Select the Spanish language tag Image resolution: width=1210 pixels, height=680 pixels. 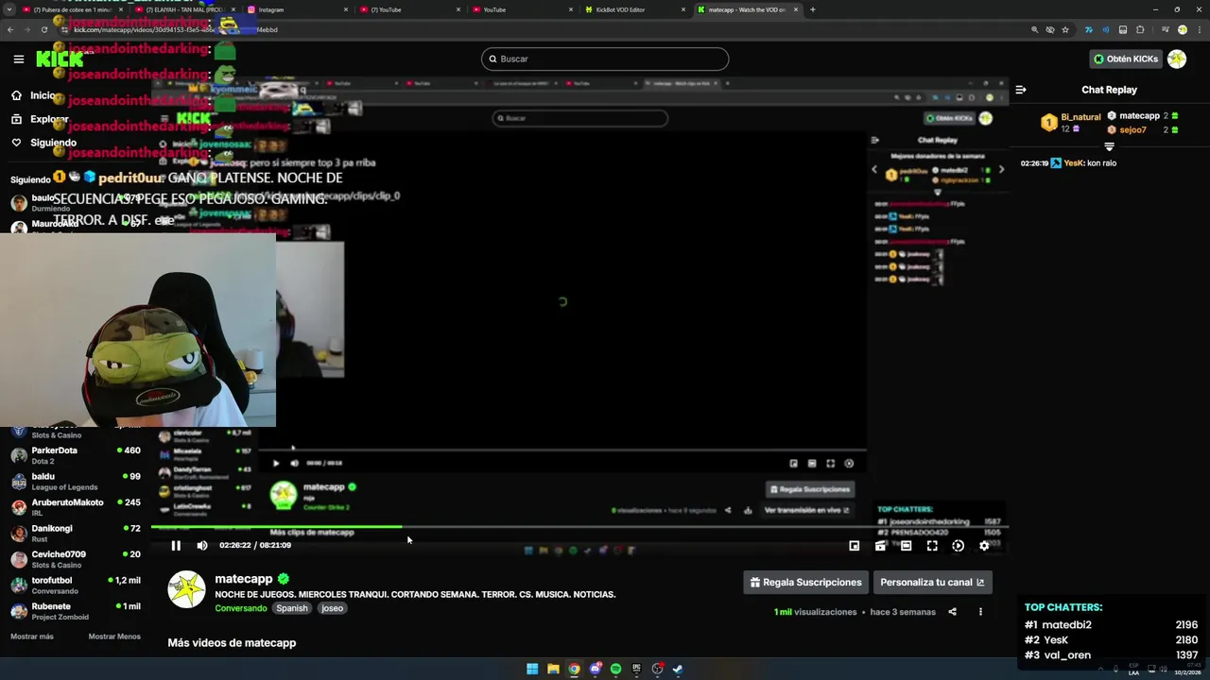click(x=292, y=608)
